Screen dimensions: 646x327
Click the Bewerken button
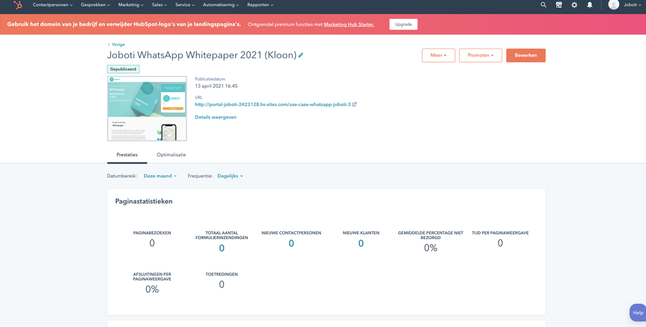pos(526,55)
